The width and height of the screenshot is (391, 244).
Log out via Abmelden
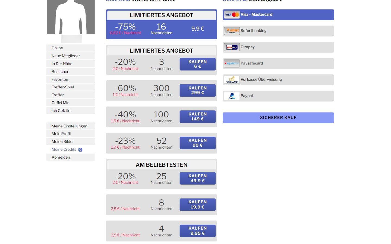(71, 157)
